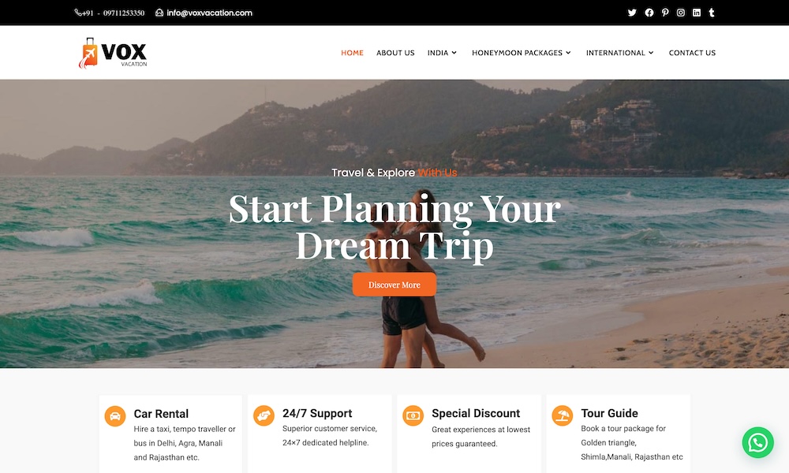Go to the Home menu item
The height and width of the screenshot is (473, 789).
click(x=352, y=53)
